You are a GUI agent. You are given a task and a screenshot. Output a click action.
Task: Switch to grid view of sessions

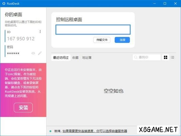[x=166, y=57]
